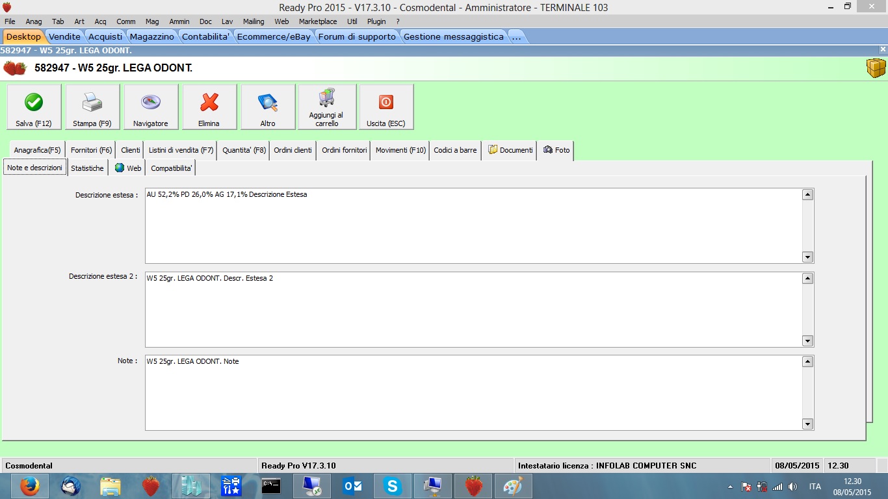The width and height of the screenshot is (888, 499).
Task: Select the Compatibilita' sub-tab
Action: point(172,168)
